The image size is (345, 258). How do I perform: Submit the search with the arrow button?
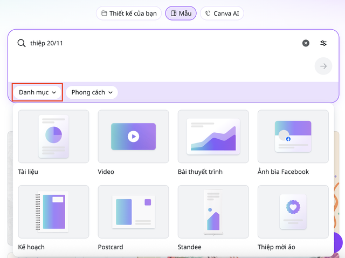coord(323,66)
